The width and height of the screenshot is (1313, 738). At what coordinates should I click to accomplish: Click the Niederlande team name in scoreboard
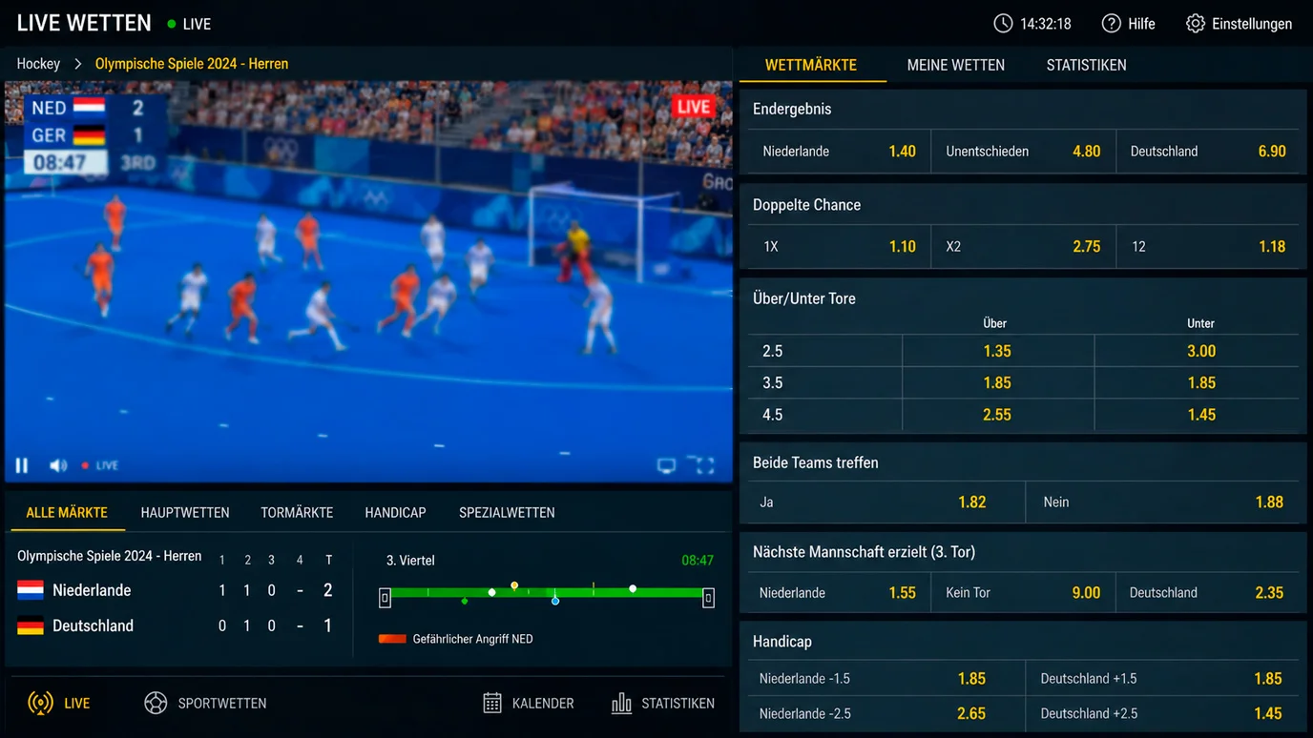(x=92, y=591)
